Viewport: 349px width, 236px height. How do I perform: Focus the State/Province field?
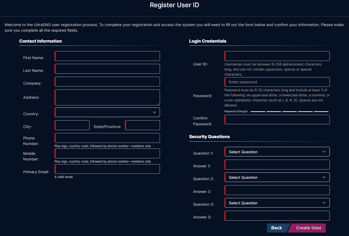tap(142, 125)
